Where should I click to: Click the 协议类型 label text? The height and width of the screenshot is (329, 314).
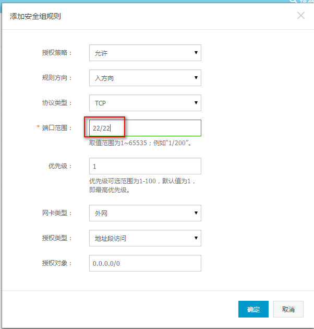pyautogui.click(x=57, y=103)
